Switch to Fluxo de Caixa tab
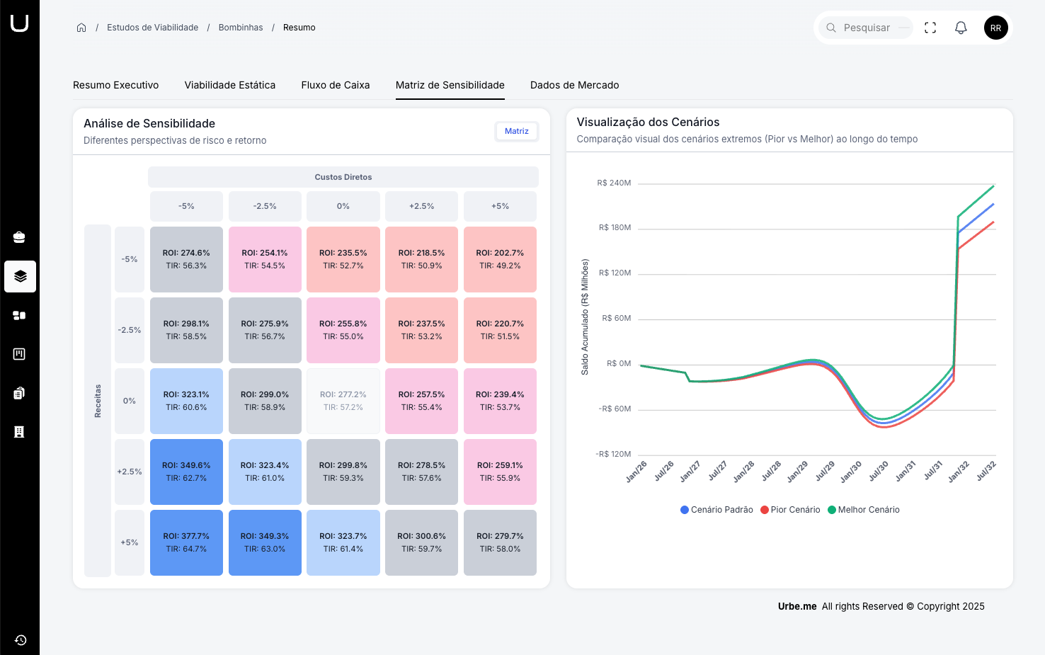Viewport: 1045px width, 655px height. [336, 85]
